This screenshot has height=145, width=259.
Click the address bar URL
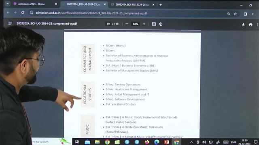click(91, 13)
